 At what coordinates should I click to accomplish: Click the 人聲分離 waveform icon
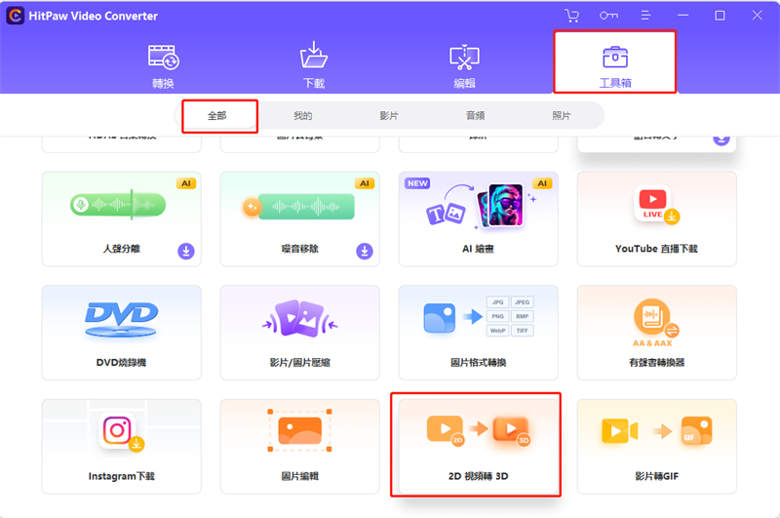tap(118, 205)
